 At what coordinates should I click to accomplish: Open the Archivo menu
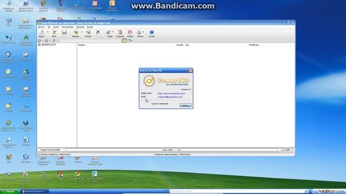point(42,27)
